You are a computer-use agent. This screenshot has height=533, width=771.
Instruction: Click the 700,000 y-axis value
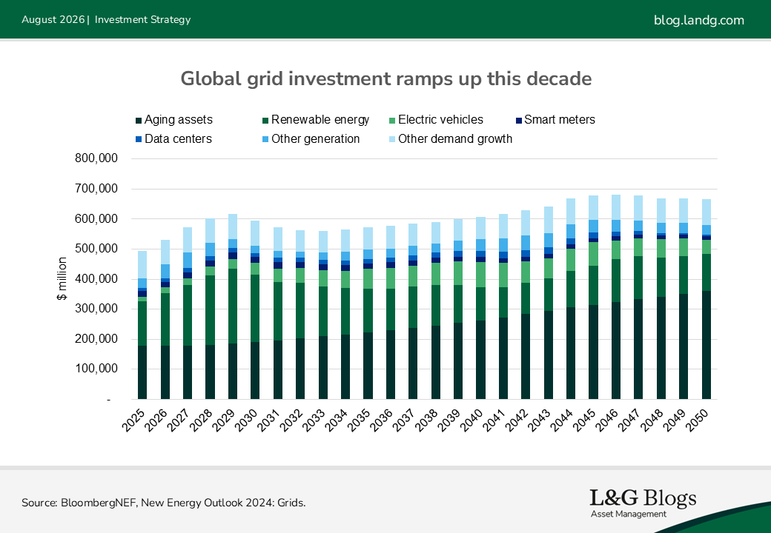(96, 189)
